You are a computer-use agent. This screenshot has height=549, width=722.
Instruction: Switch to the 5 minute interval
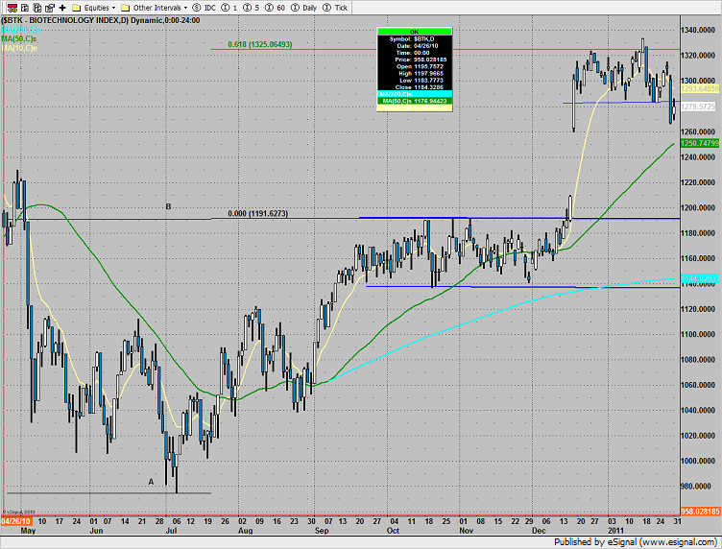tap(251, 6)
